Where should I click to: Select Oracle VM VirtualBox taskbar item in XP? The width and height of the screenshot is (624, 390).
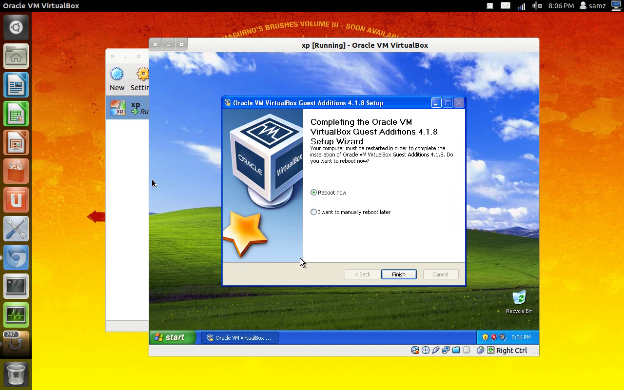click(239, 338)
